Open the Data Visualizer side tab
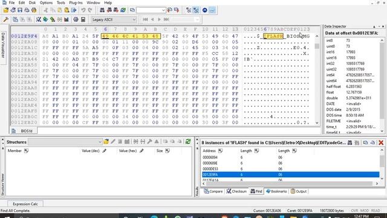Image resolution: width=387 pixels, height=218 pixels. tap(3, 45)
